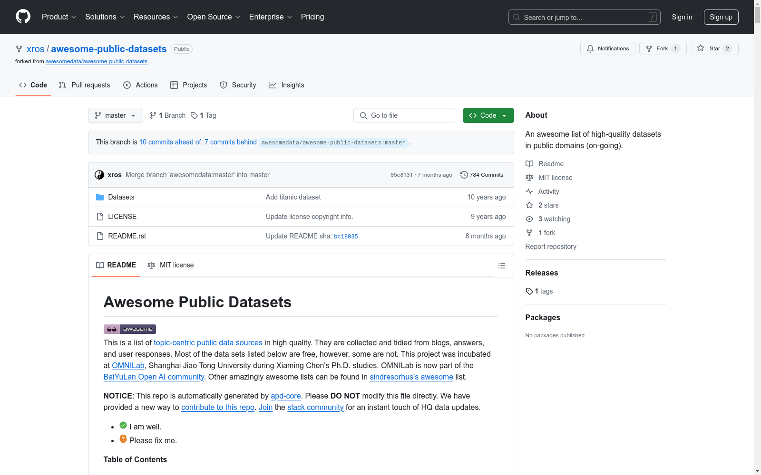The width and height of the screenshot is (761, 475).
Task: Click the slash shortcut key icon in the search box
Action: tap(652, 17)
